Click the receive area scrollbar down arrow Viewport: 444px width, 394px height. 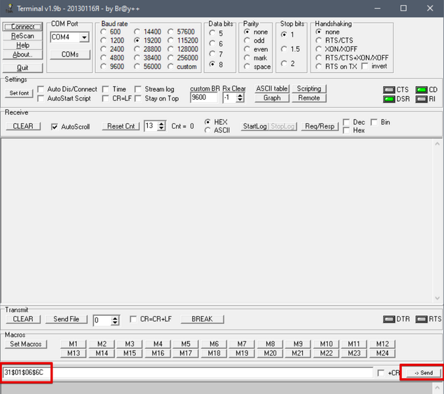(437, 298)
